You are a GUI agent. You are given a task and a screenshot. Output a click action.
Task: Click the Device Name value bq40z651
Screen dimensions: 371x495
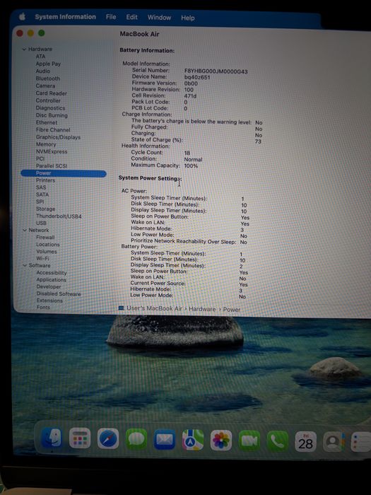click(197, 77)
